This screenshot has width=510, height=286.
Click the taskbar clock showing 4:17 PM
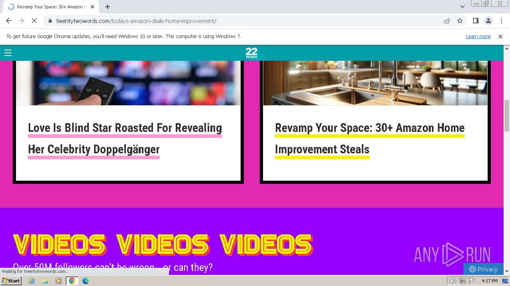tap(489, 281)
